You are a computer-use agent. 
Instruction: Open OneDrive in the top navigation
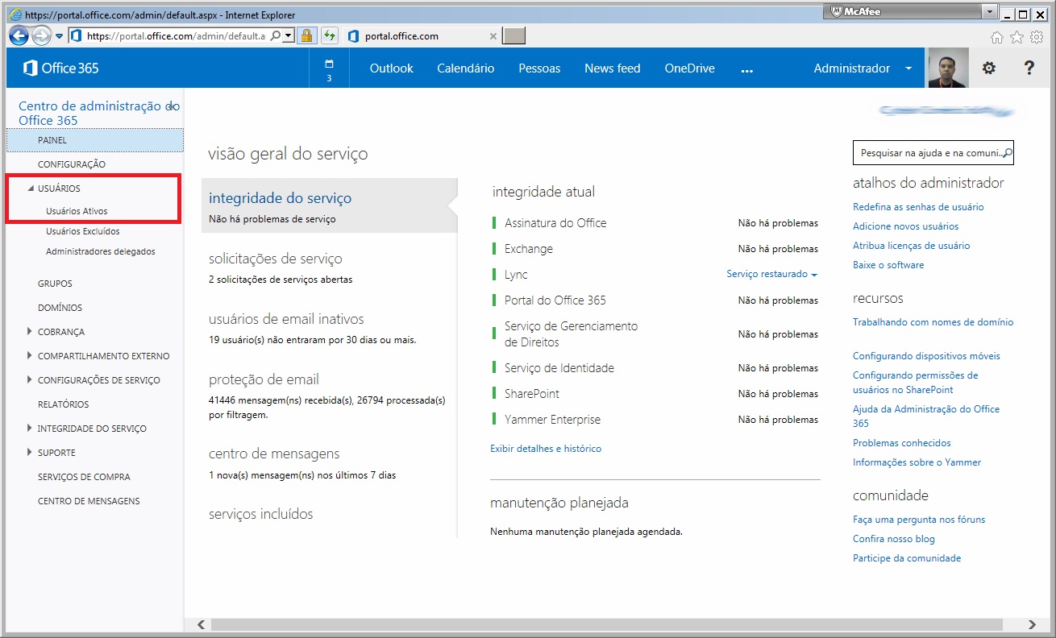[690, 68]
